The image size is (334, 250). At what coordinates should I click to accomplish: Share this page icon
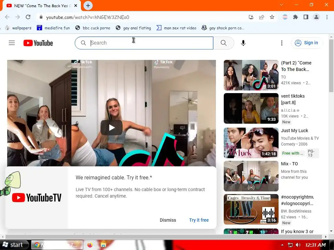[x=262, y=17]
